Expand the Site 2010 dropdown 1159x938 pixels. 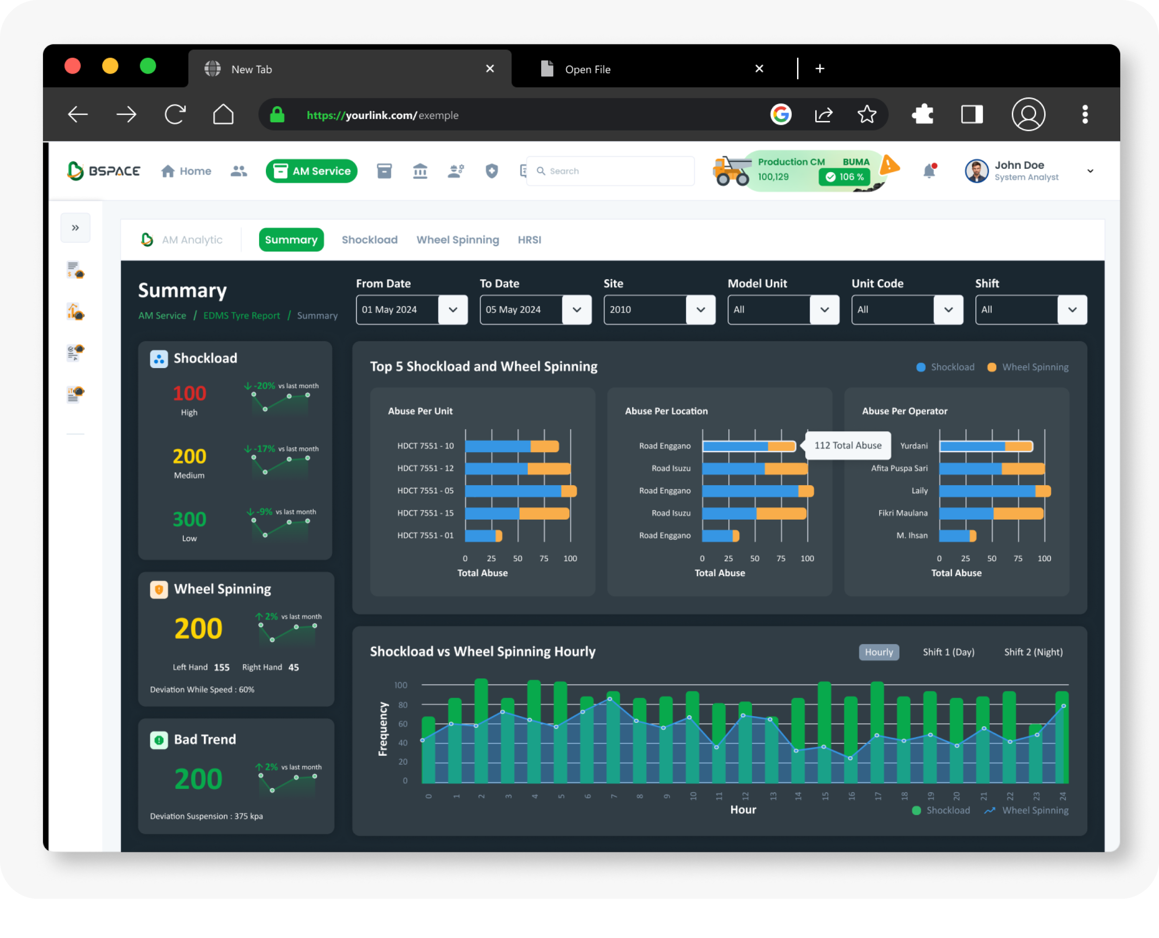tap(700, 310)
